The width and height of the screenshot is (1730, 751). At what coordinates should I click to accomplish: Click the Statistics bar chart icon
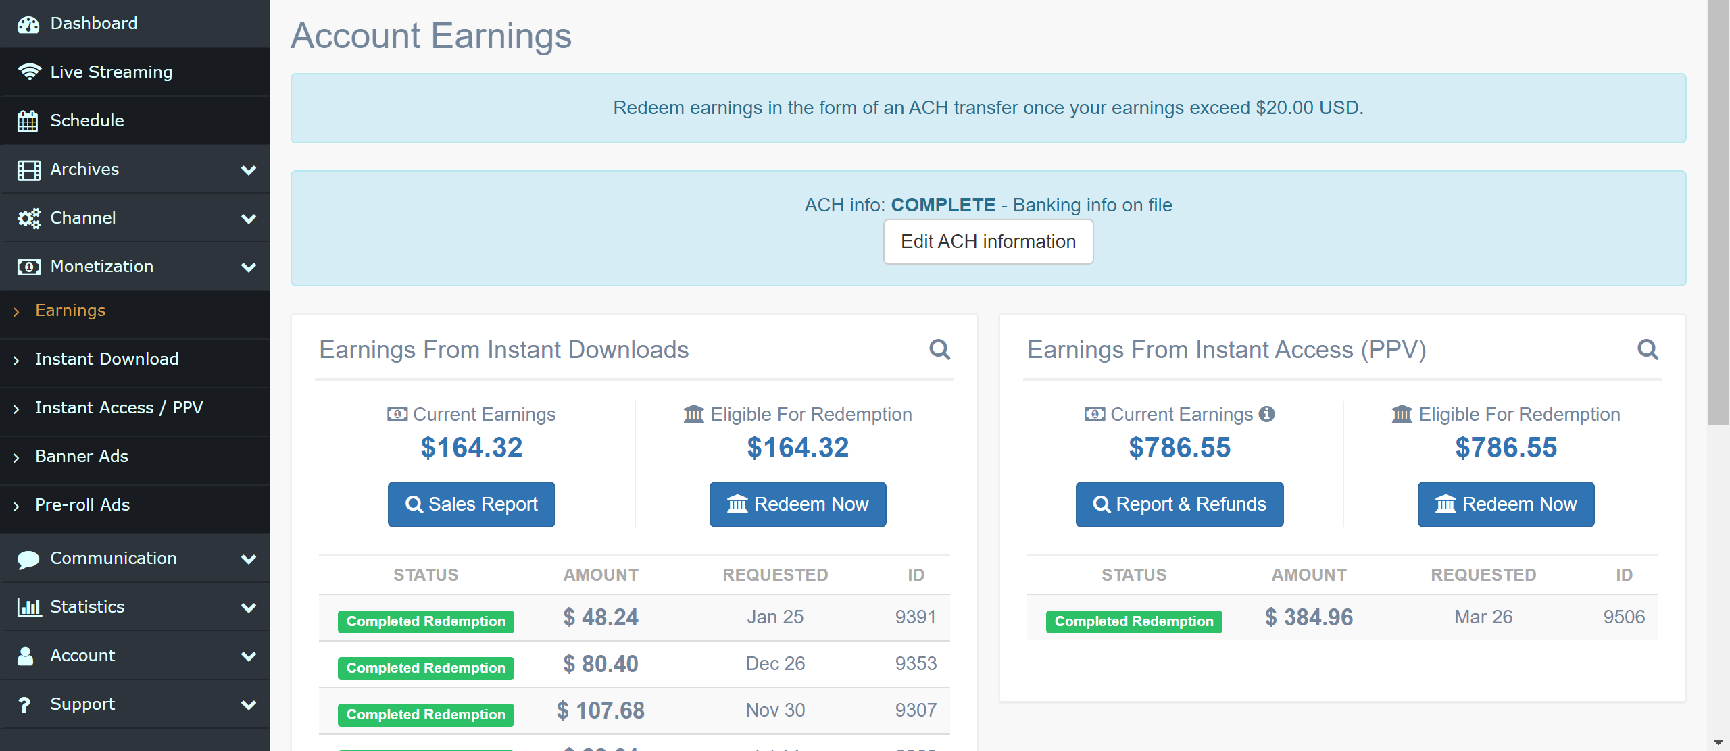[x=28, y=607]
